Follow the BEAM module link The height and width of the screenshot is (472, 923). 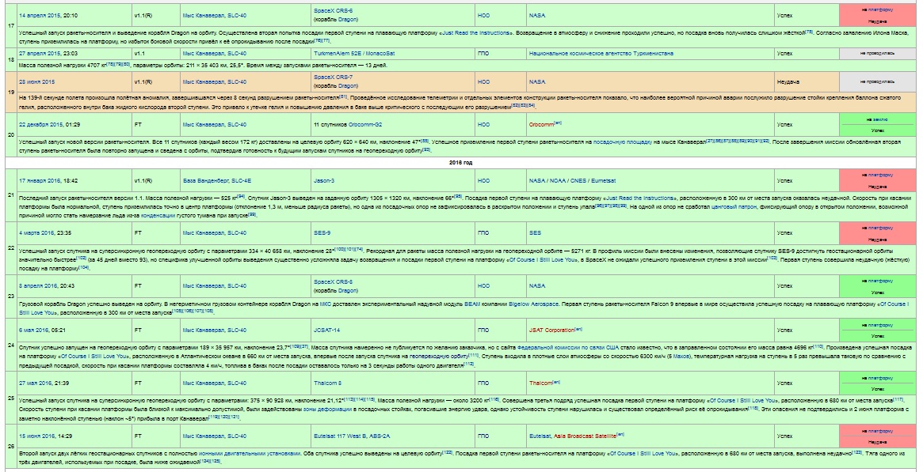(x=472, y=304)
